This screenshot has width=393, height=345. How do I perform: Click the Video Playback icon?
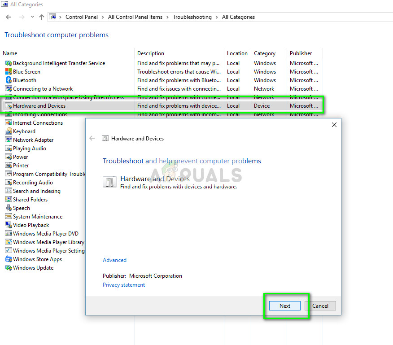(x=9, y=225)
